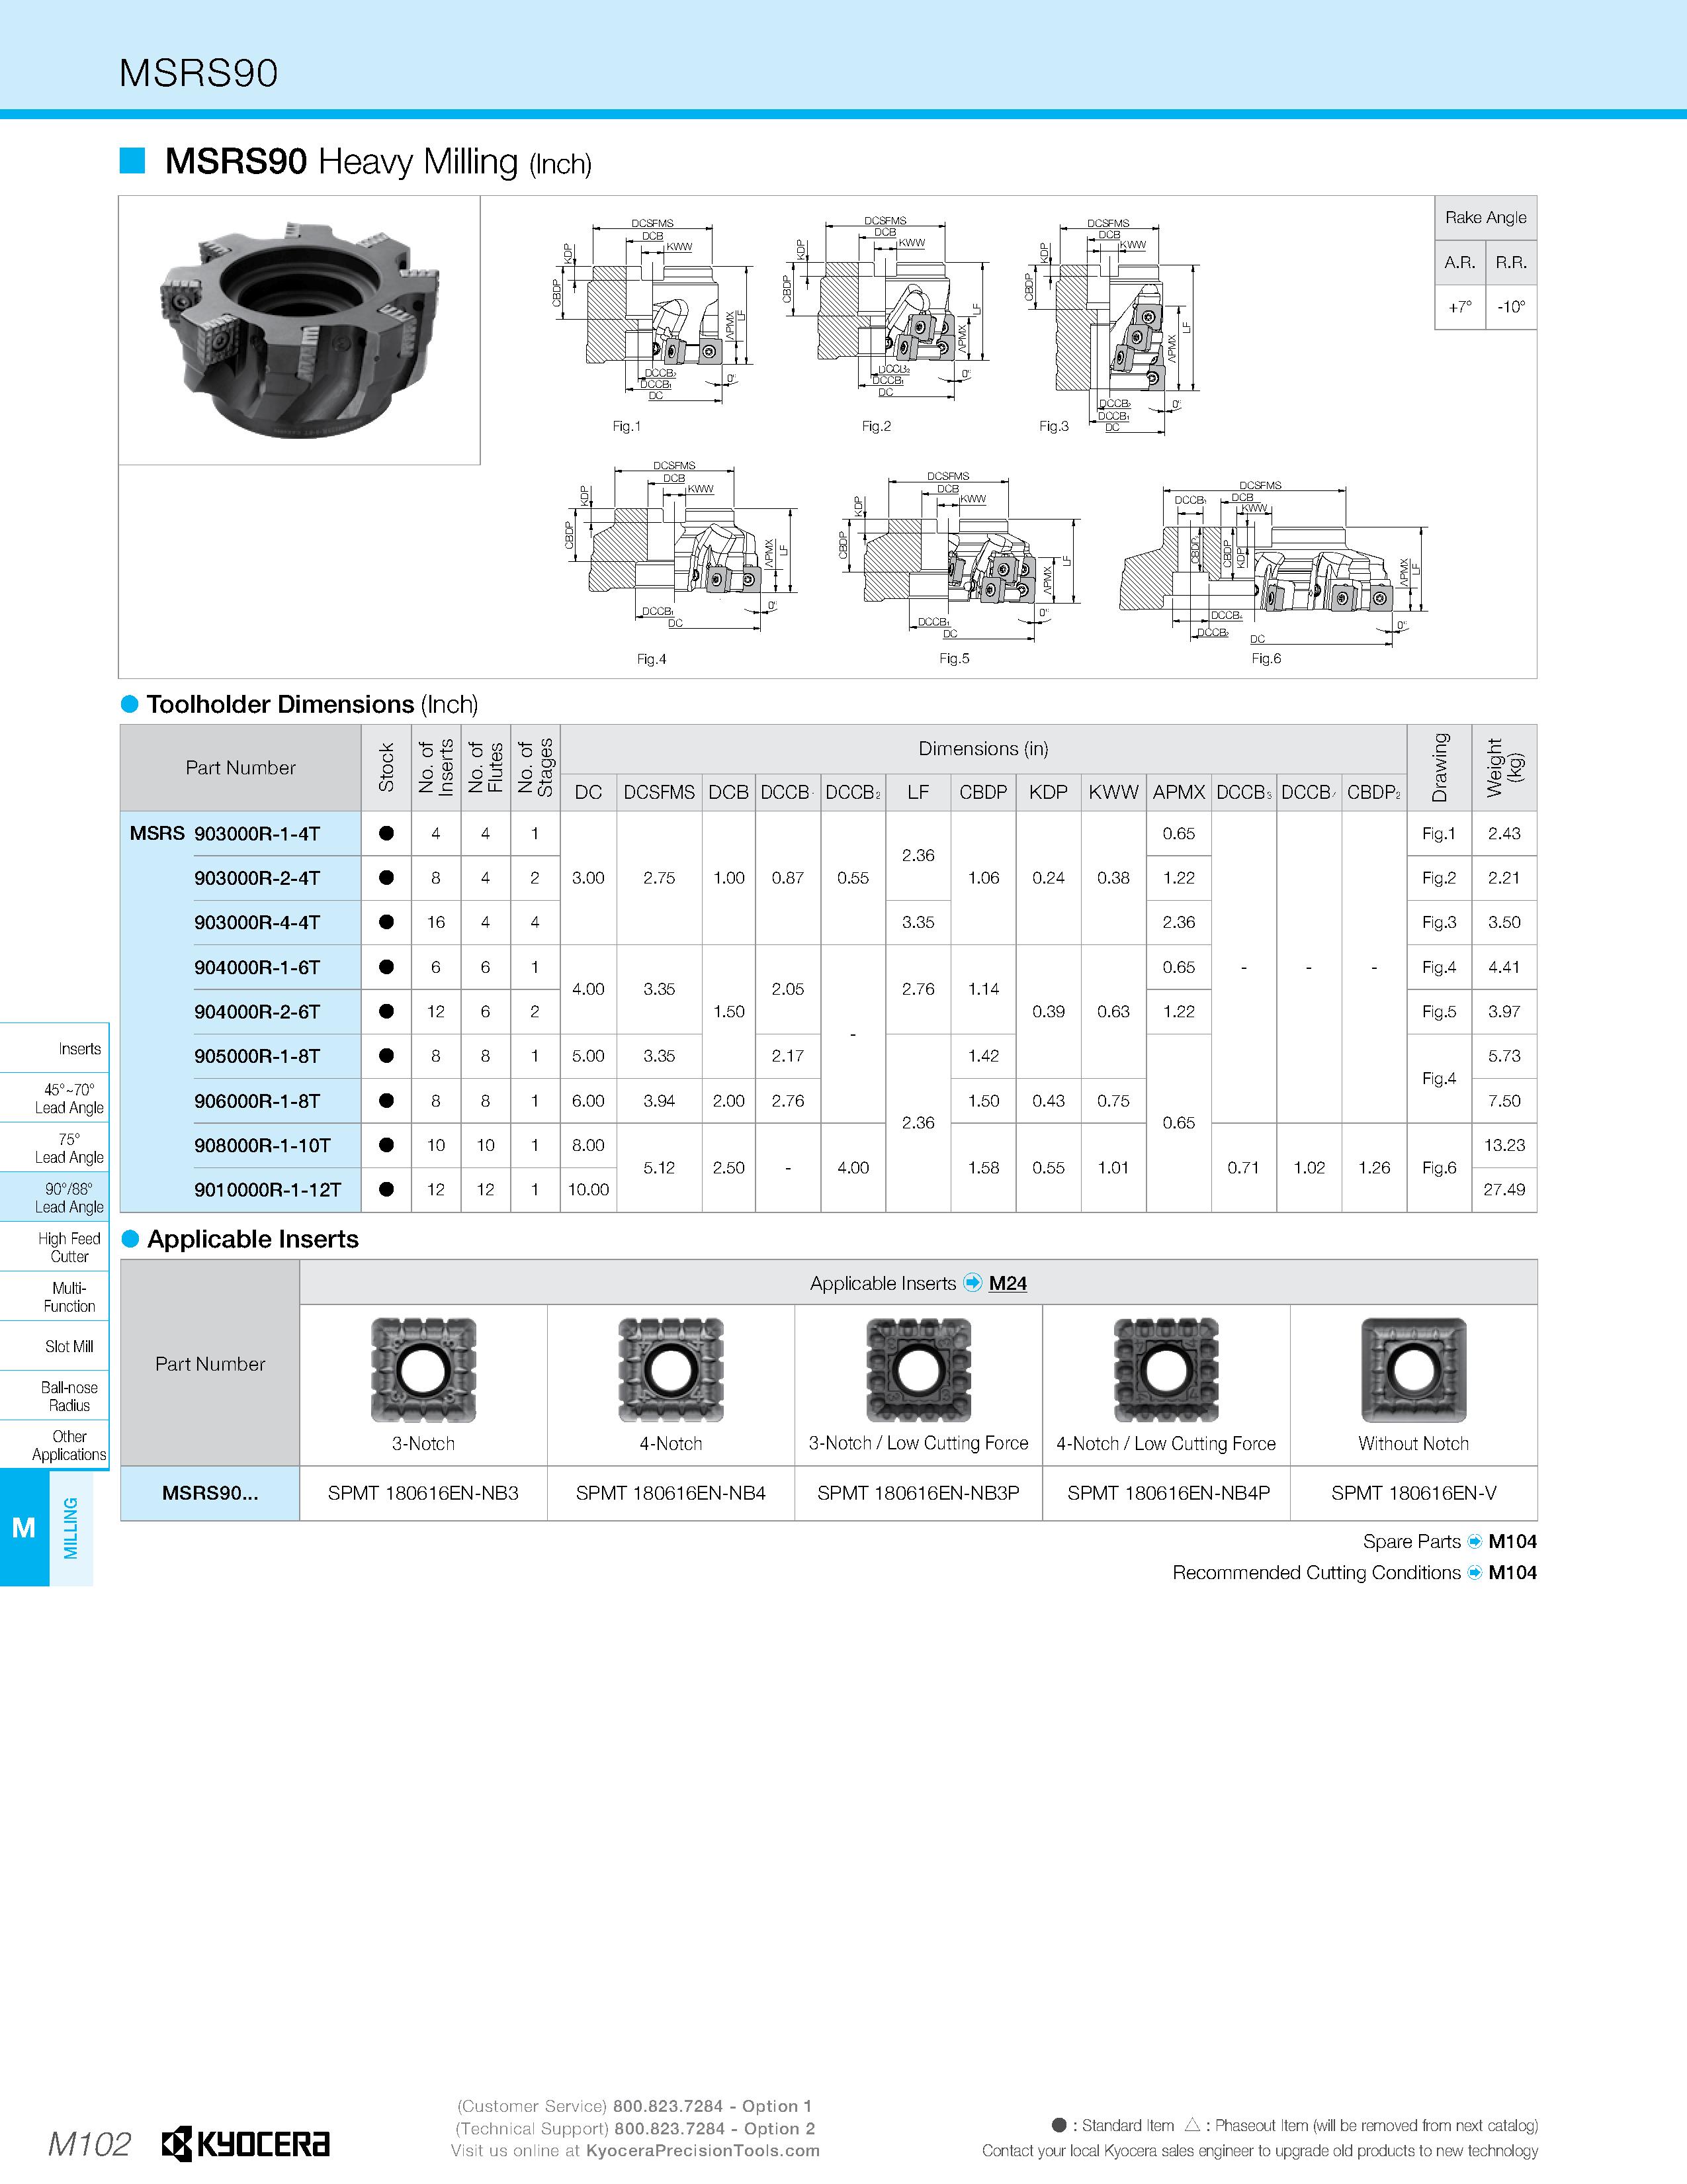Select insert SPMT 180616EN-NB4P
The image size is (1687, 2184).
point(1168,1493)
